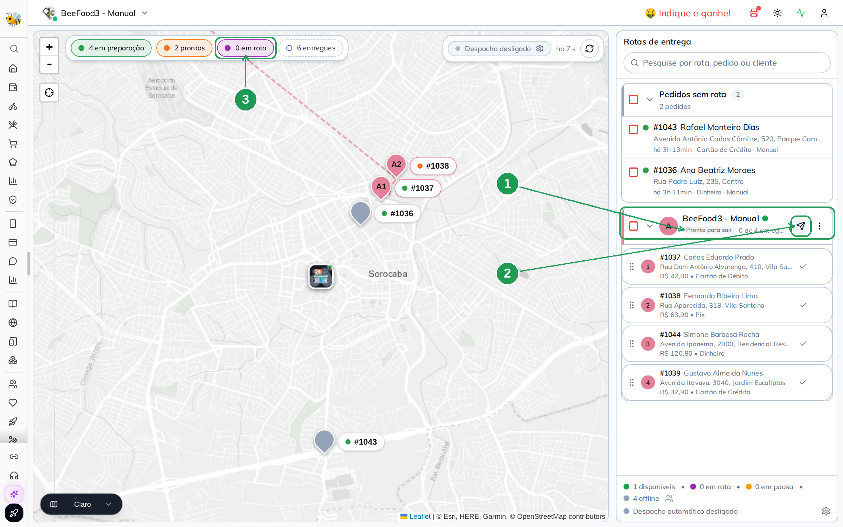Filter by 2 prontos tab
Screen dimensions: 843x527
click(x=184, y=48)
